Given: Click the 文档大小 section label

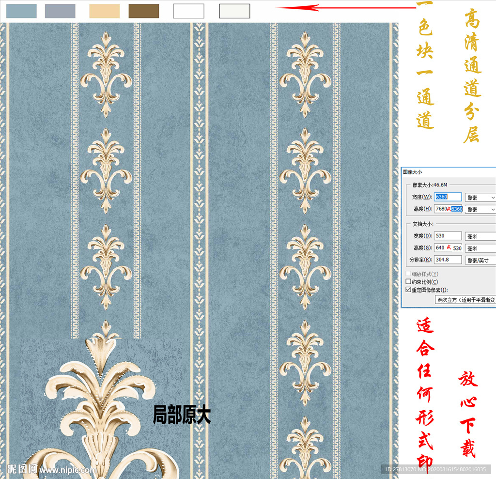Looking at the screenshot, I should coord(423,224).
